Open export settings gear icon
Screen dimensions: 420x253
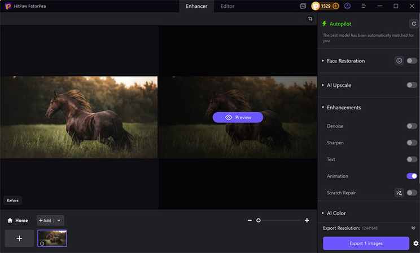pyautogui.click(x=415, y=243)
